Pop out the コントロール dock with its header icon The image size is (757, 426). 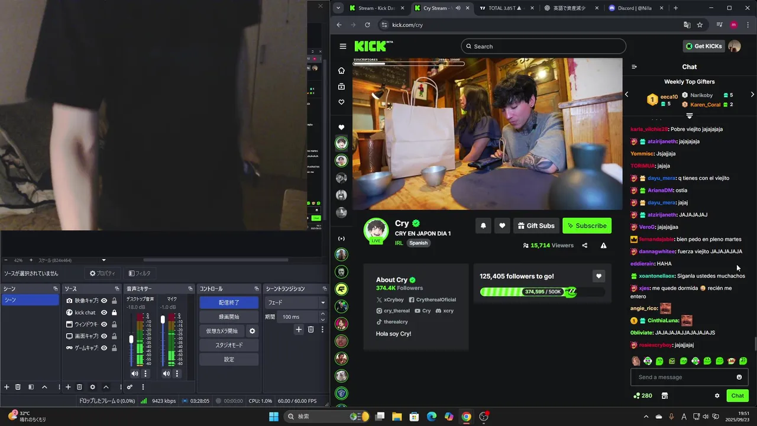tap(256, 289)
